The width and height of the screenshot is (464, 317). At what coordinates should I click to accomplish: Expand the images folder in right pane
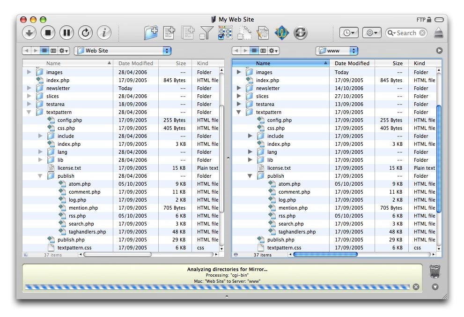tap(239, 72)
